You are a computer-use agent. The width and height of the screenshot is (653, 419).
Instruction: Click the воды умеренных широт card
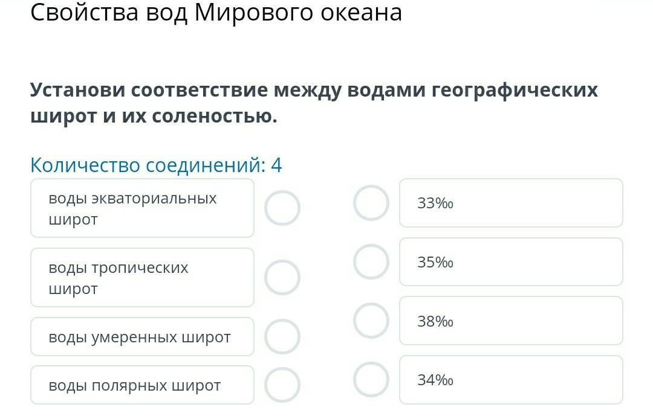(142, 337)
